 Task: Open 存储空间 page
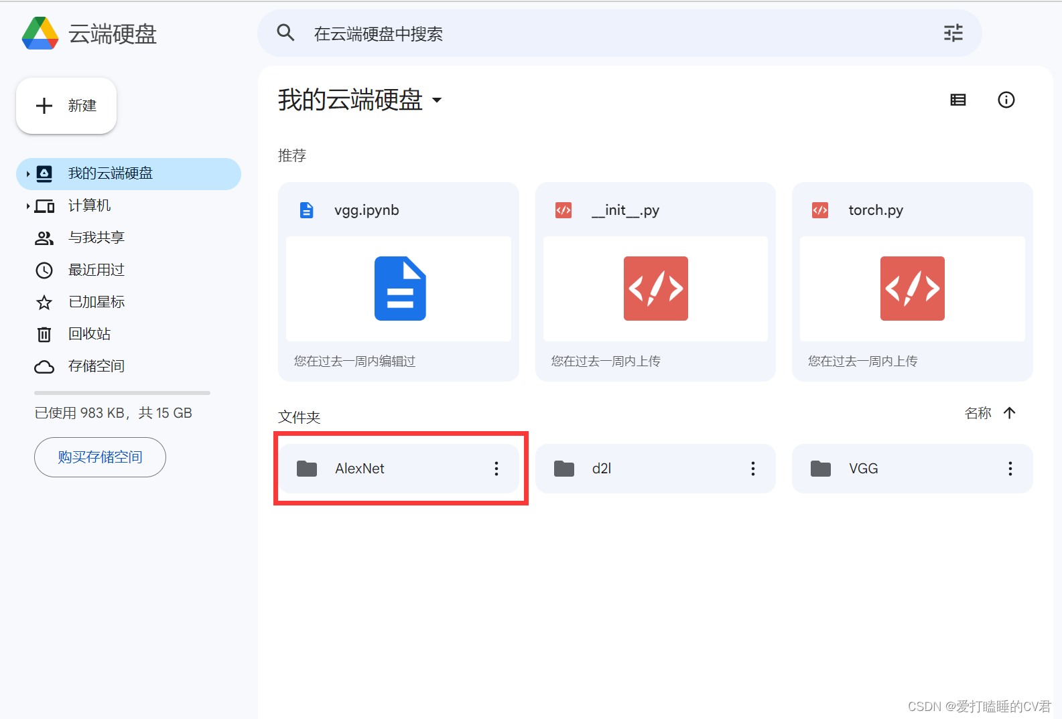(x=129, y=366)
